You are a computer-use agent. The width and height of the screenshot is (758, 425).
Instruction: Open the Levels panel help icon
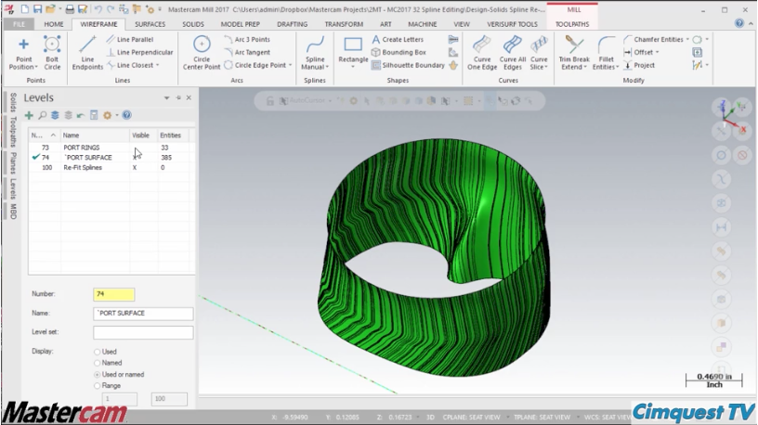tap(126, 115)
